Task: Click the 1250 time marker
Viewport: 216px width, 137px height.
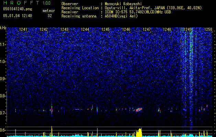Action: coord(208,29)
